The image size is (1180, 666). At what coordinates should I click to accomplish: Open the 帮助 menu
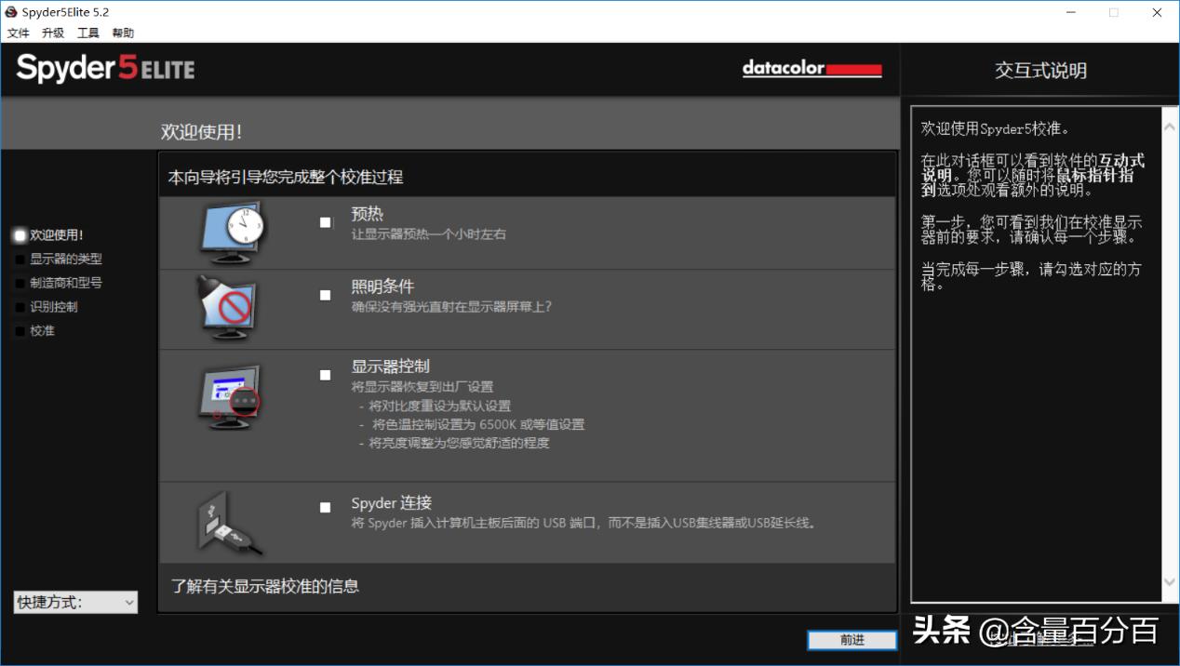[x=122, y=33]
